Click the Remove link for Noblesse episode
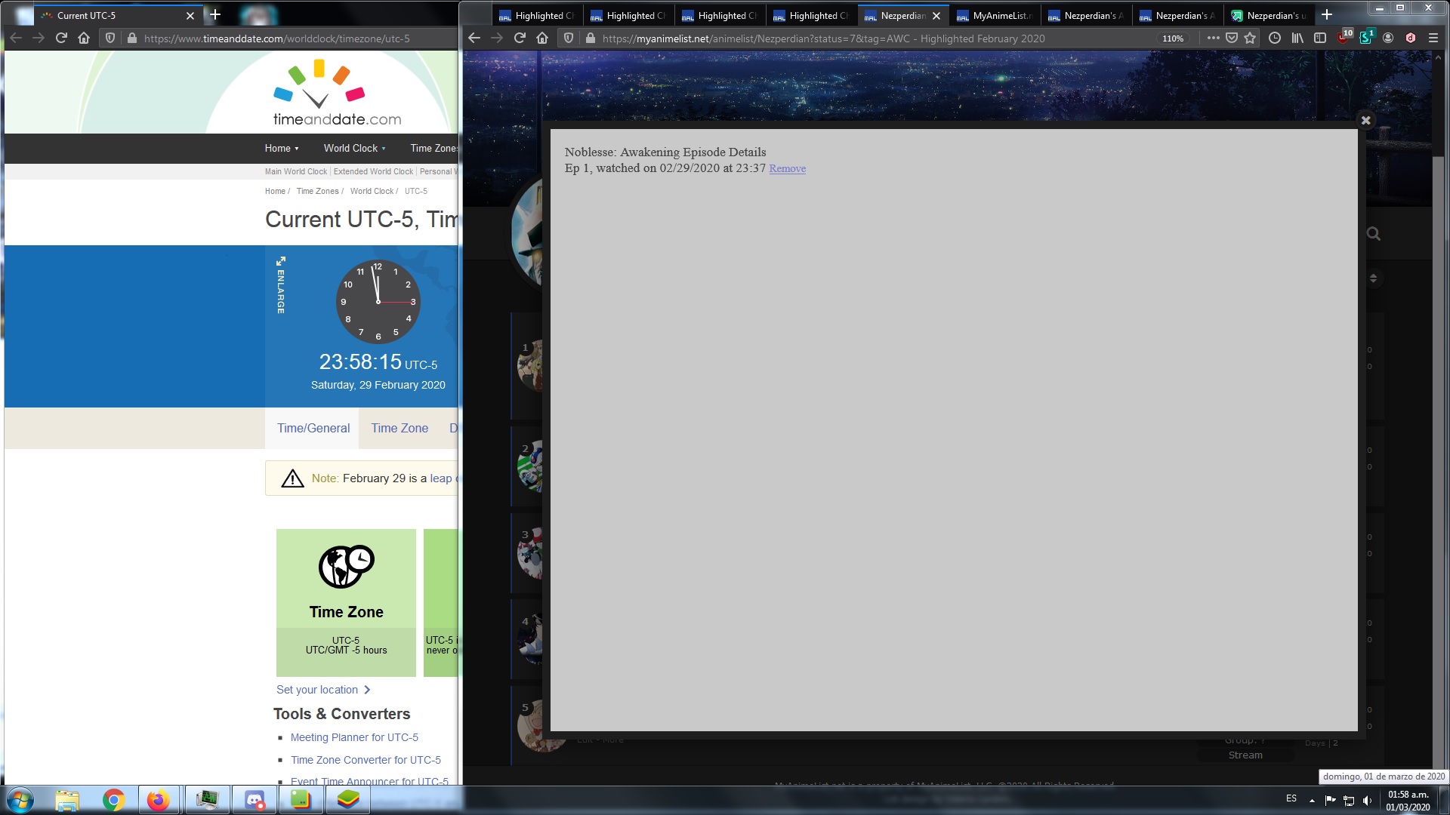 click(x=787, y=168)
